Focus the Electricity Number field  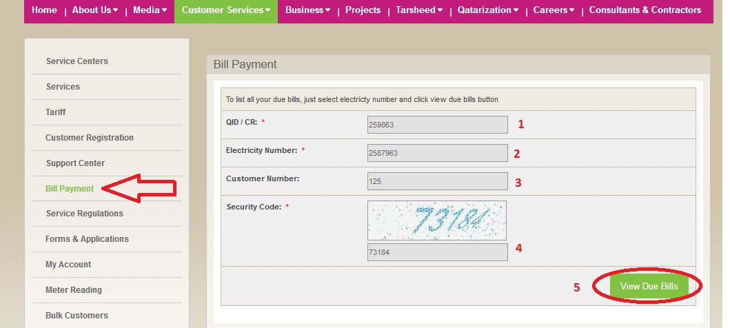point(437,153)
